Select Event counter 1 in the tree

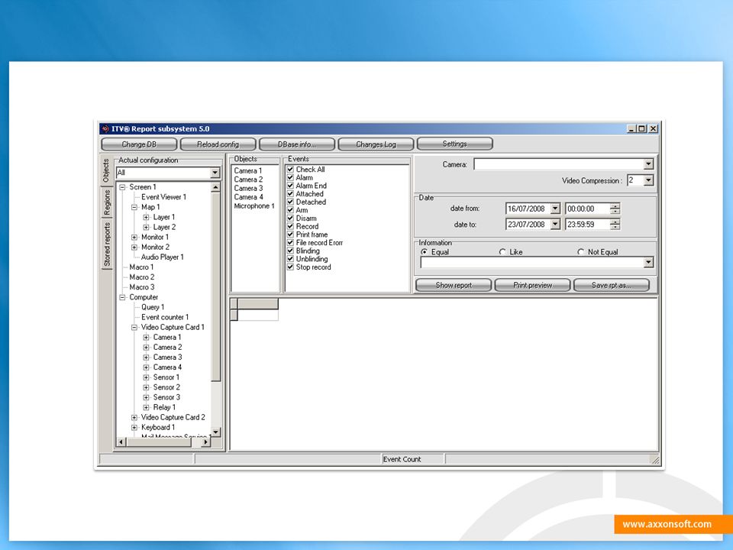coord(165,317)
